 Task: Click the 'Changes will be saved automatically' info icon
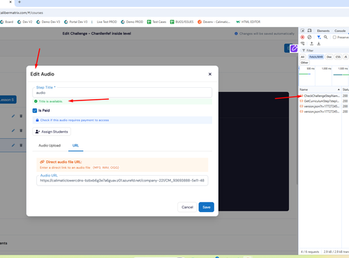pos(236,33)
